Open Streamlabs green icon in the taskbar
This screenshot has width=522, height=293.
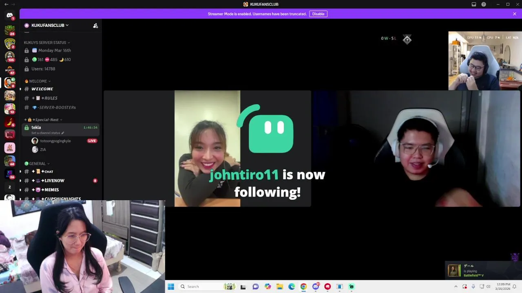click(352, 286)
